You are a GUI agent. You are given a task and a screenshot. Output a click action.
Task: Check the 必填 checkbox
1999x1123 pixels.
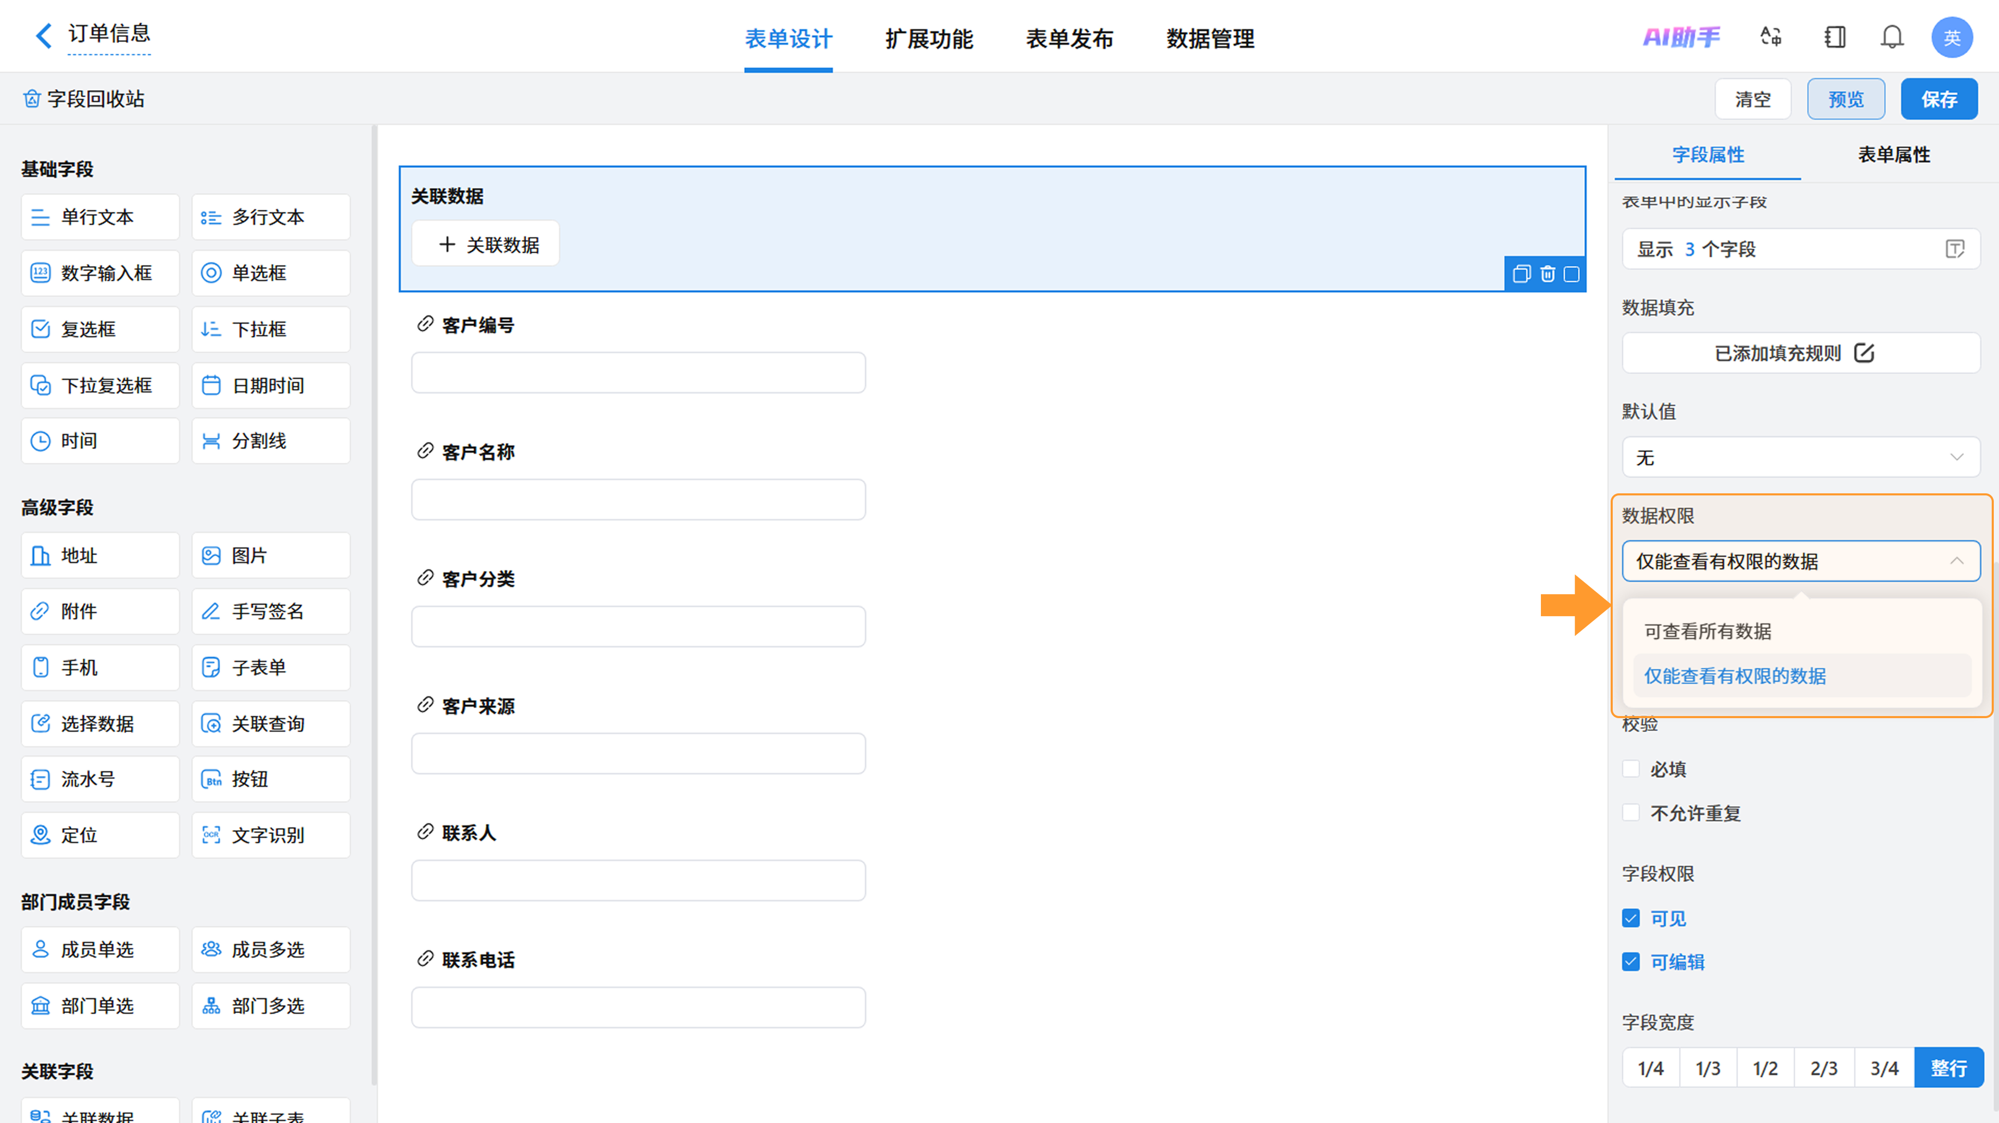click(x=1630, y=769)
